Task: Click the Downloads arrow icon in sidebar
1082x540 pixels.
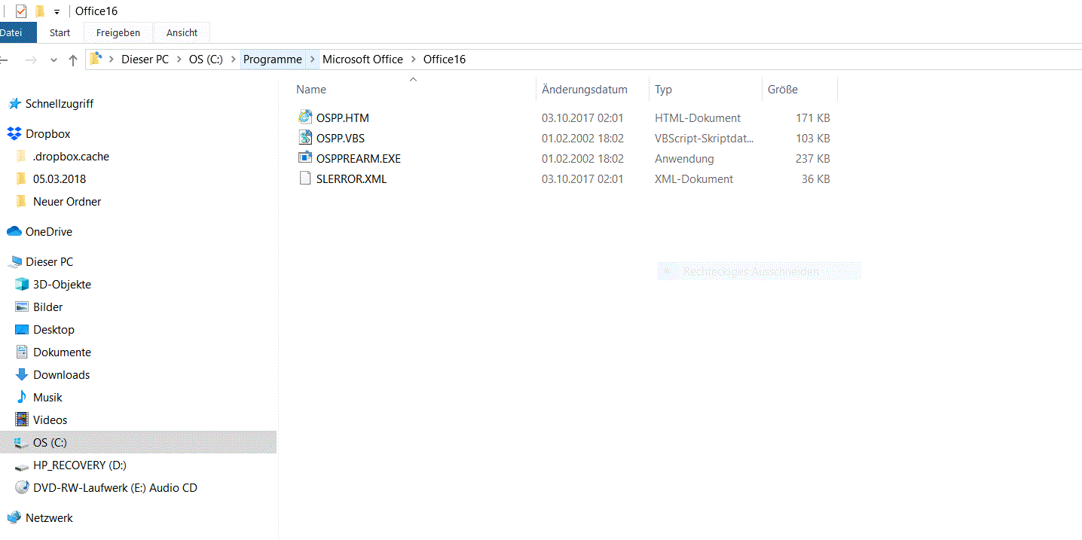Action: (x=22, y=375)
